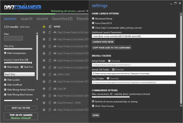Open the friends tab
Image resolution: width=183 pixels, height=123 pixels.
(x=83, y=19)
